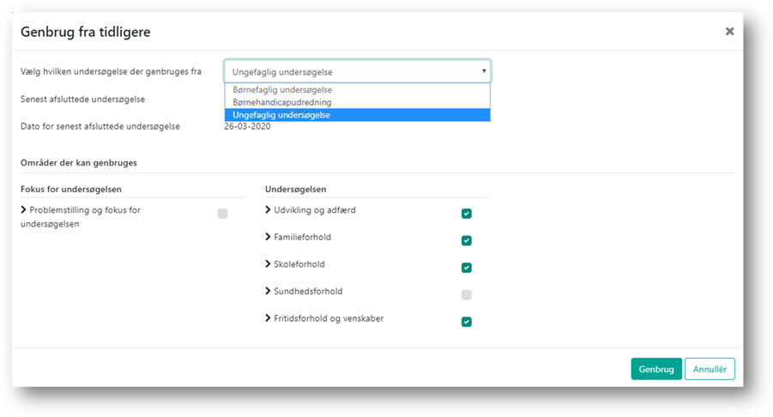Click the greyed Sundhedsforhold checkbox
Viewport: 773px width, 417px height.
coord(467,295)
